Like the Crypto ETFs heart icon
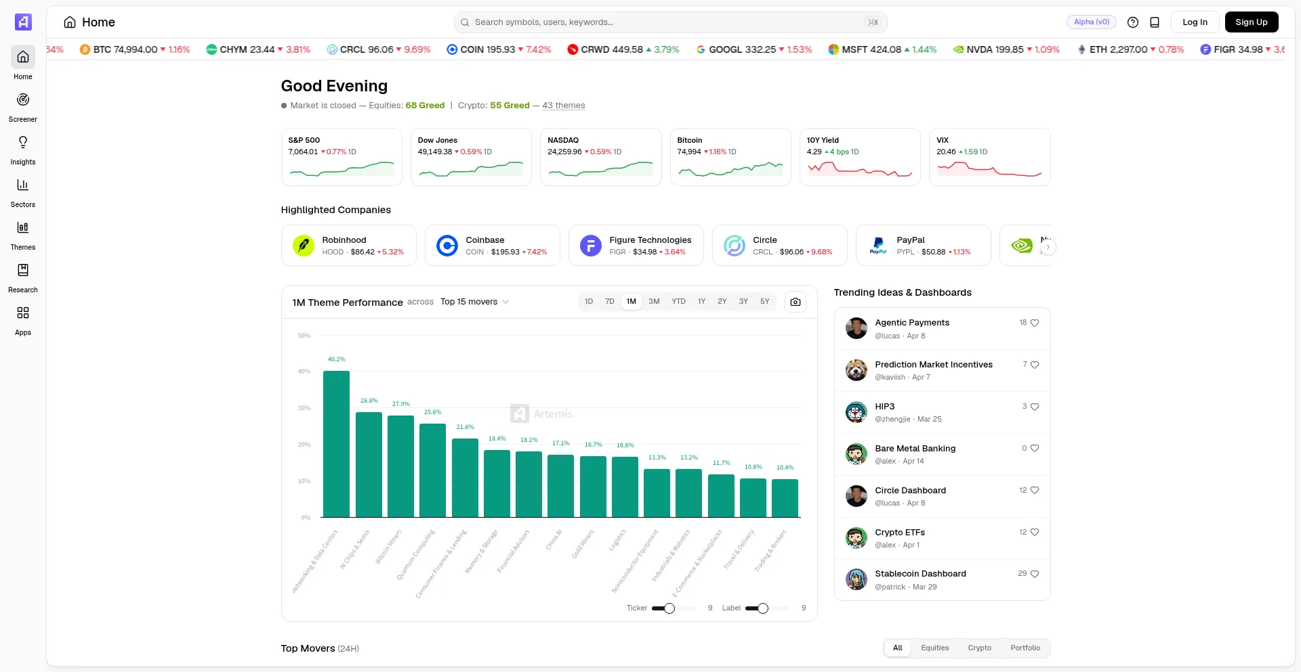The height and width of the screenshot is (672, 1301). coord(1035,532)
